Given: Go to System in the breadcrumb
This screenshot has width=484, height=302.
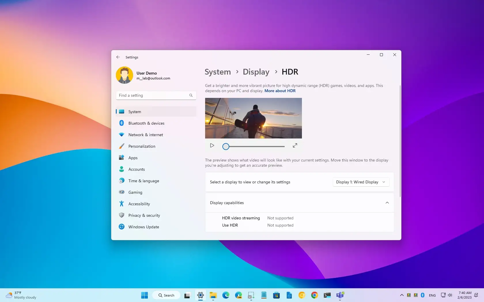Looking at the screenshot, I should [218, 72].
